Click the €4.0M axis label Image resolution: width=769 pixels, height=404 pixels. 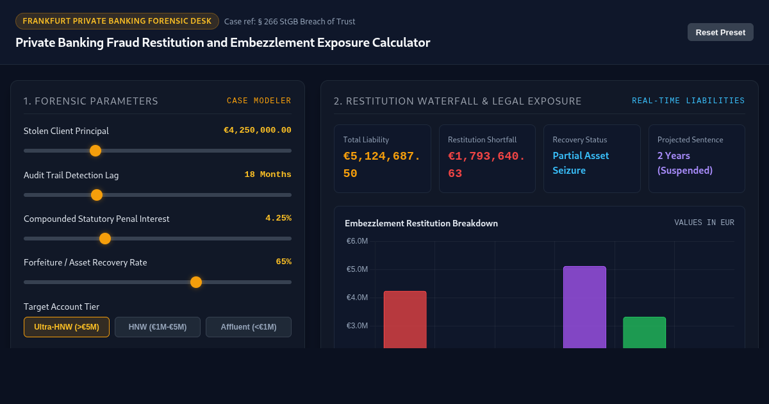357,298
